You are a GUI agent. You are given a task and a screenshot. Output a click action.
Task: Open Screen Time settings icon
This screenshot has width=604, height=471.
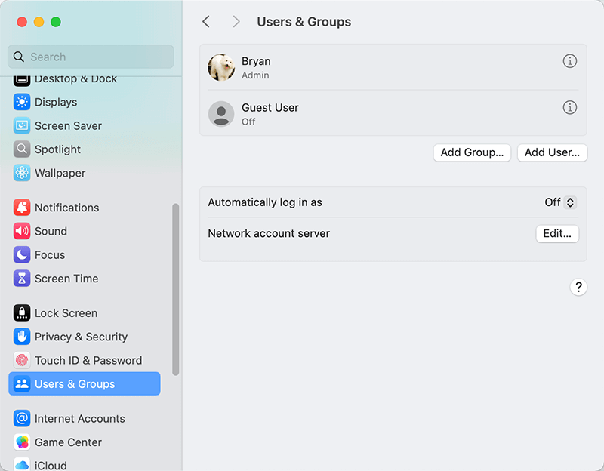point(22,279)
